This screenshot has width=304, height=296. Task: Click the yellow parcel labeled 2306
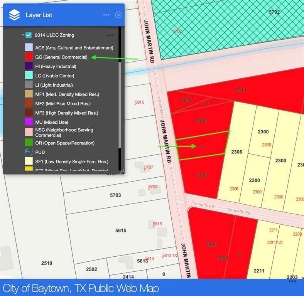236,152
